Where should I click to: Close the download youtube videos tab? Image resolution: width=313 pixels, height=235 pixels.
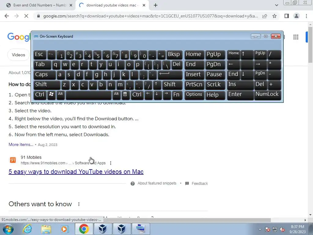coord(144,6)
